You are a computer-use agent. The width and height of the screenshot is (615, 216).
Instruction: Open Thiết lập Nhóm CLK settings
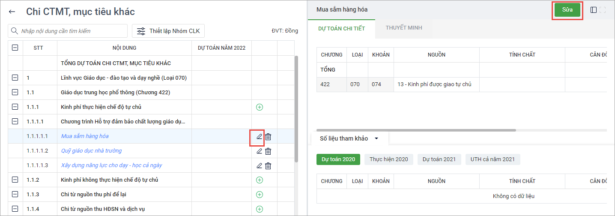coord(168,31)
